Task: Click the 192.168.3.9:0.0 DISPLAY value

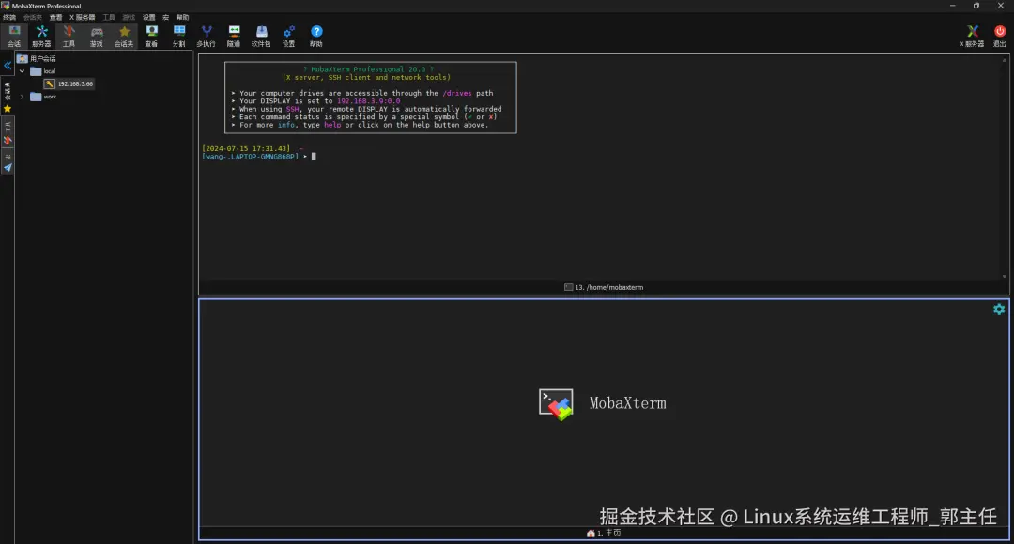Action: [x=369, y=101]
